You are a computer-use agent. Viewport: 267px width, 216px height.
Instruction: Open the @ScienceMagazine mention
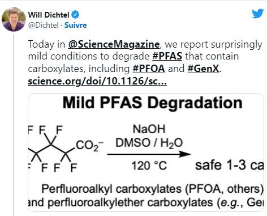(x=114, y=44)
